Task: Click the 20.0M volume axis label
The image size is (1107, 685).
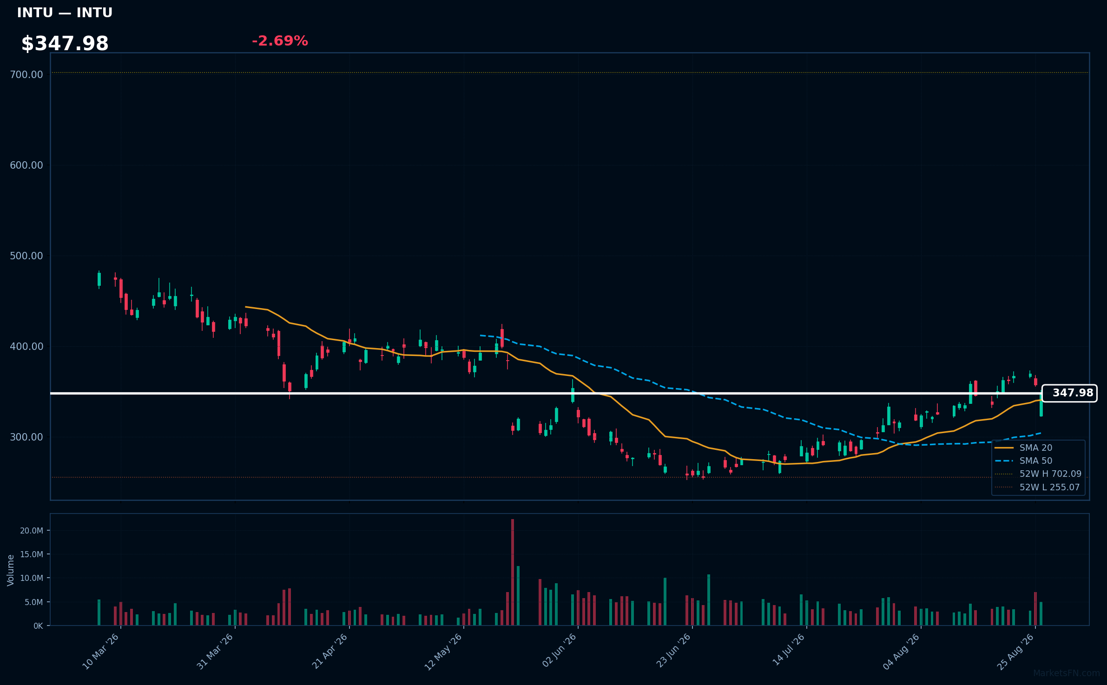Action: (32, 531)
